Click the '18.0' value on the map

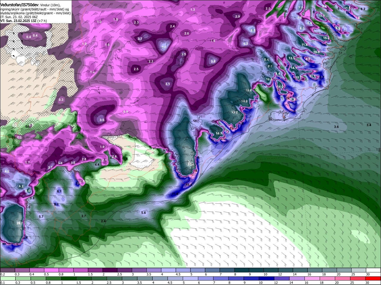point(316,52)
